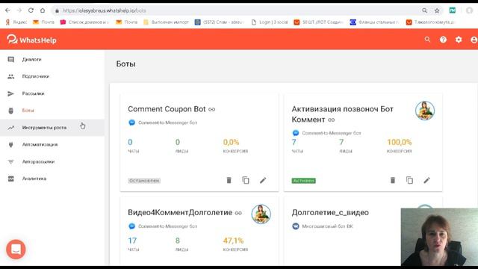
Task: Open the settings gear in the header
Action: tap(459, 40)
